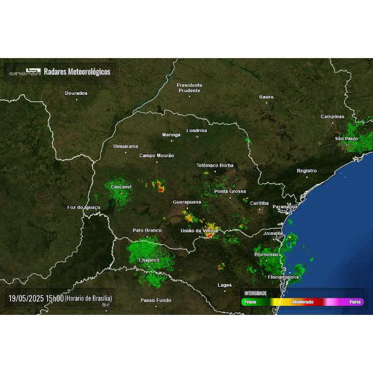Click the Foz do Iguaçu label
The image size is (373, 373).
coord(84,208)
